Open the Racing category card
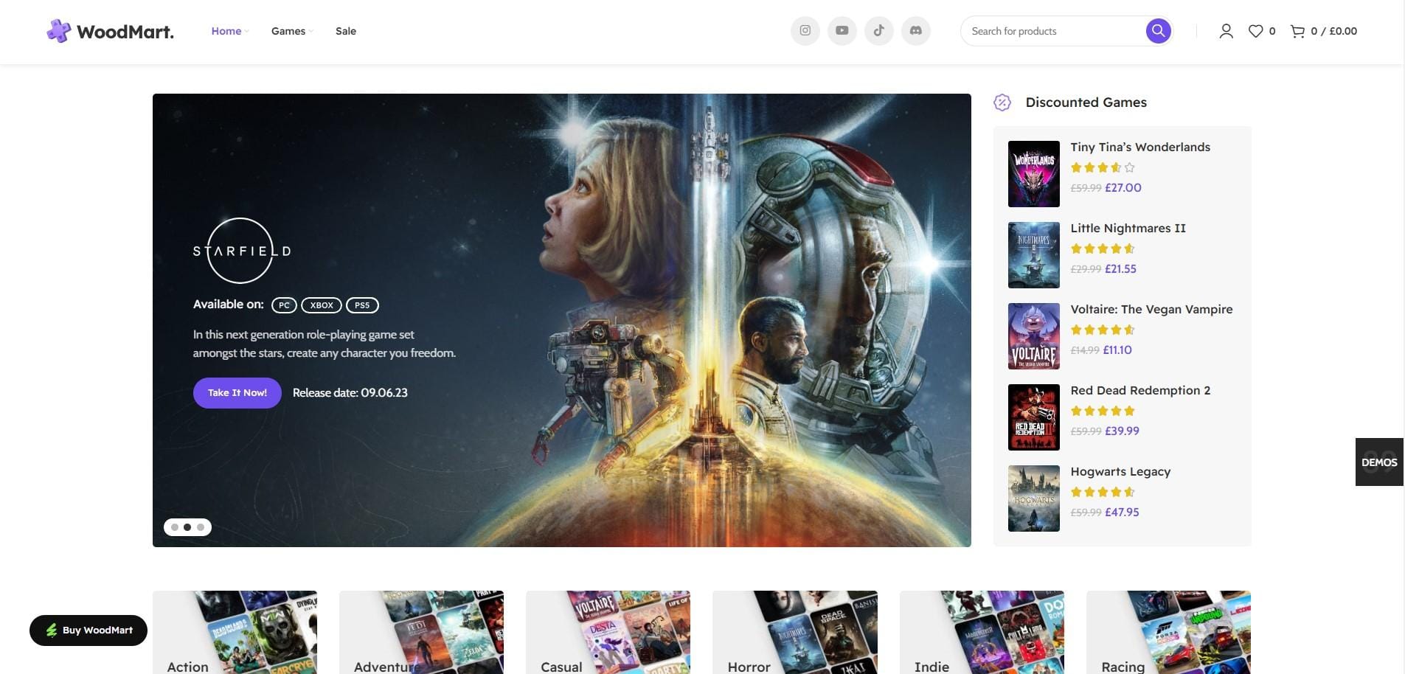The image size is (1405, 674). click(x=1168, y=632)
